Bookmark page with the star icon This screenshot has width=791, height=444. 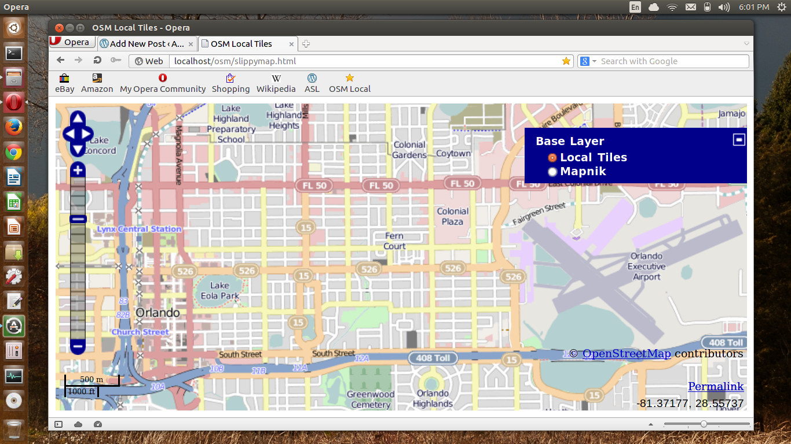pos(566,61)
